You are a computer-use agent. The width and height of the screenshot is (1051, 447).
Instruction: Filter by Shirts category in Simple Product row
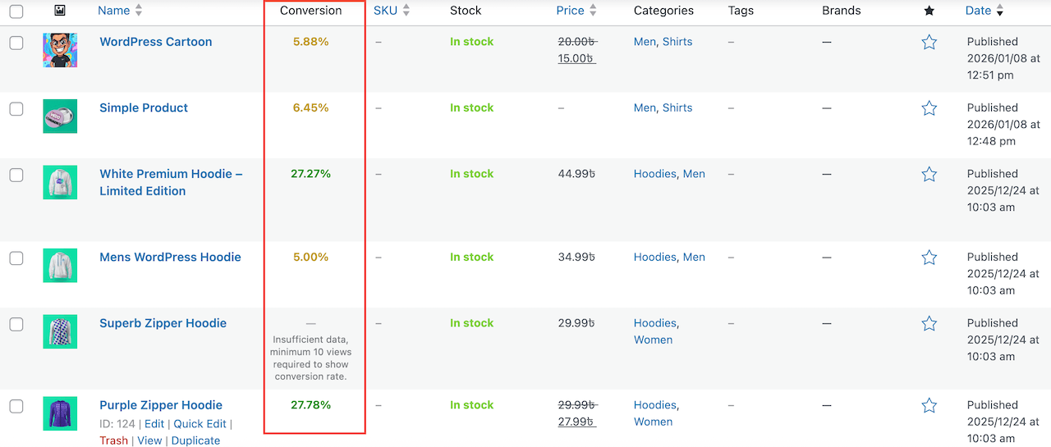coord(677,107)
